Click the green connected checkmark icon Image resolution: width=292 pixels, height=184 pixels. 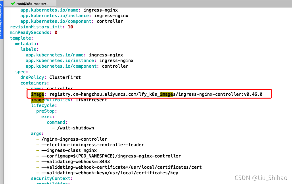click(13, 3)
